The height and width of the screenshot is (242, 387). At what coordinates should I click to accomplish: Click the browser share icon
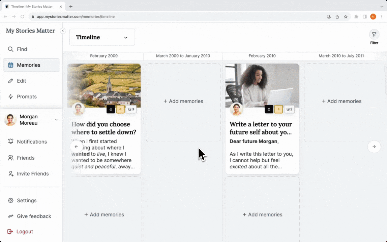[337, 16]
